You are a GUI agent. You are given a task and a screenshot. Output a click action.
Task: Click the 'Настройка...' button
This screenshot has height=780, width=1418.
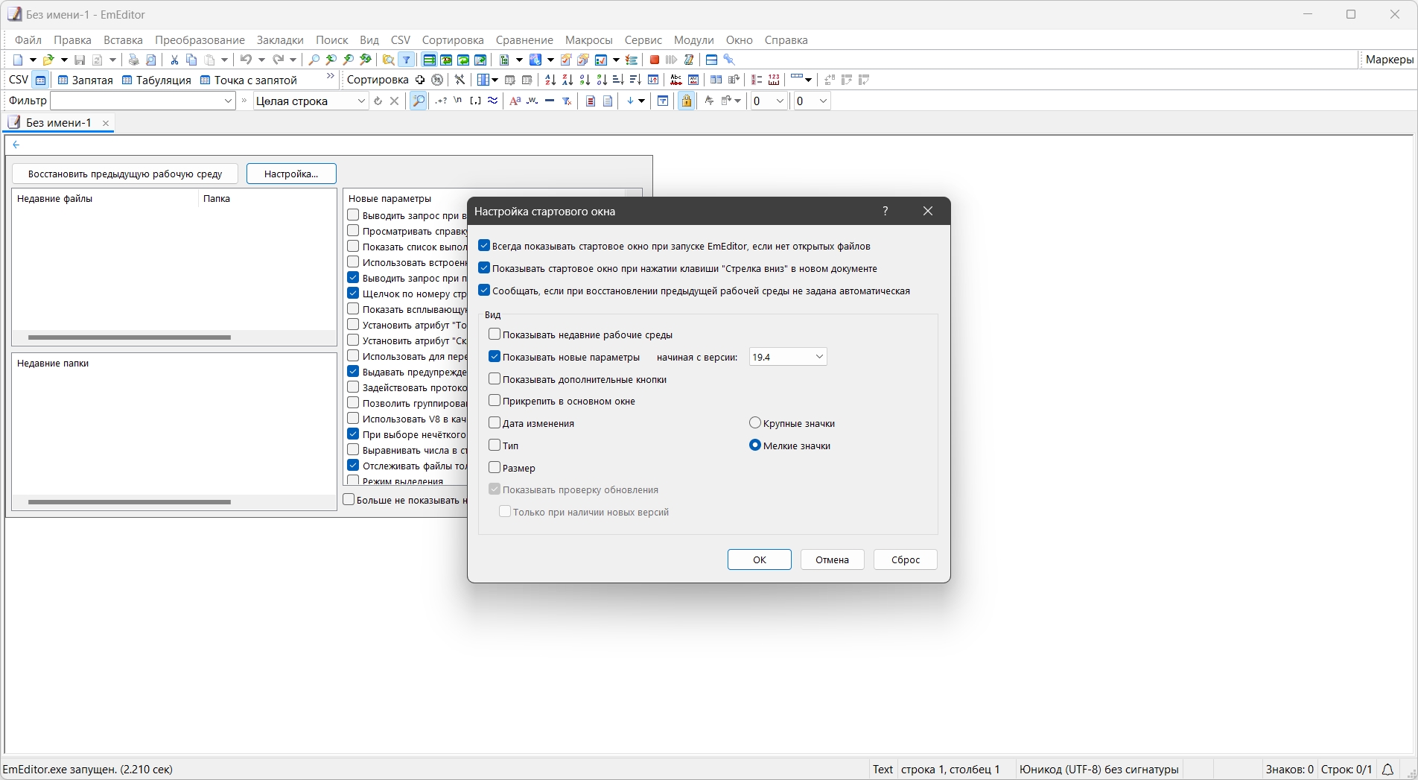pyautogui.click(x=291, y=174)
